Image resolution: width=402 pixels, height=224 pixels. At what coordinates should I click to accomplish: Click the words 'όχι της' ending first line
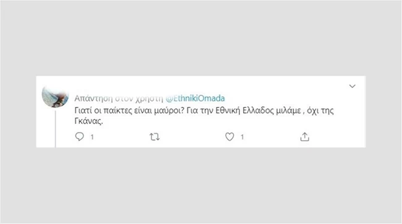[x=320, y=111]
